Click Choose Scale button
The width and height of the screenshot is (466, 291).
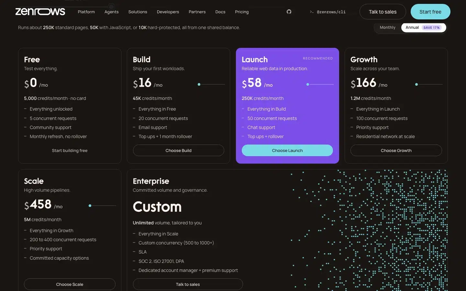(70, 284)
